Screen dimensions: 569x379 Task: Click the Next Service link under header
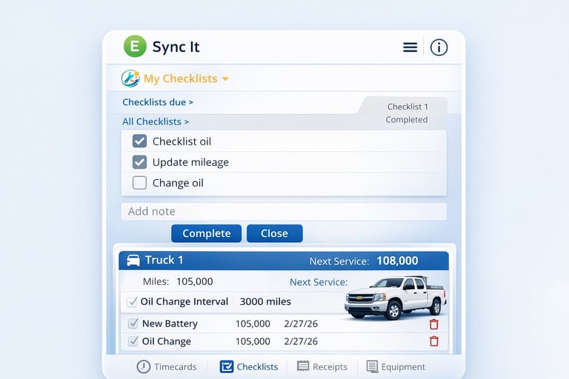(x=319, y=282)
